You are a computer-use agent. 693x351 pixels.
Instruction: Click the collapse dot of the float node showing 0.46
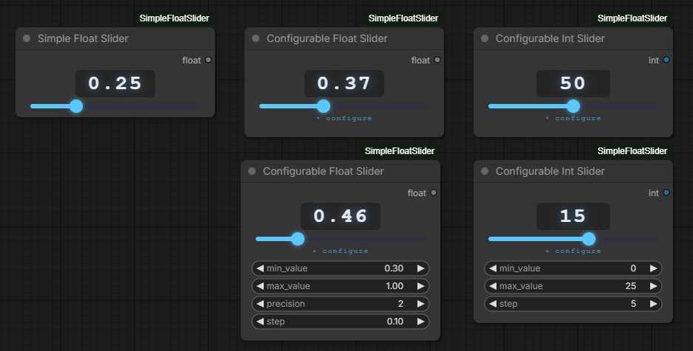(252, 171)
